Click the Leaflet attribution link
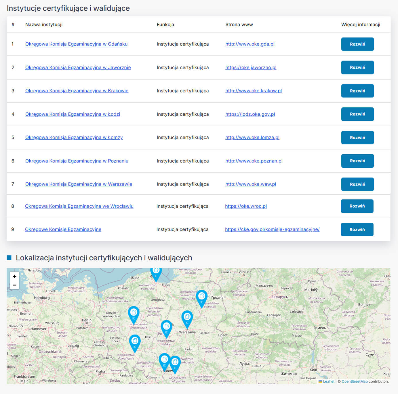This screenshot has height=394, width=398. coord(328,381)
